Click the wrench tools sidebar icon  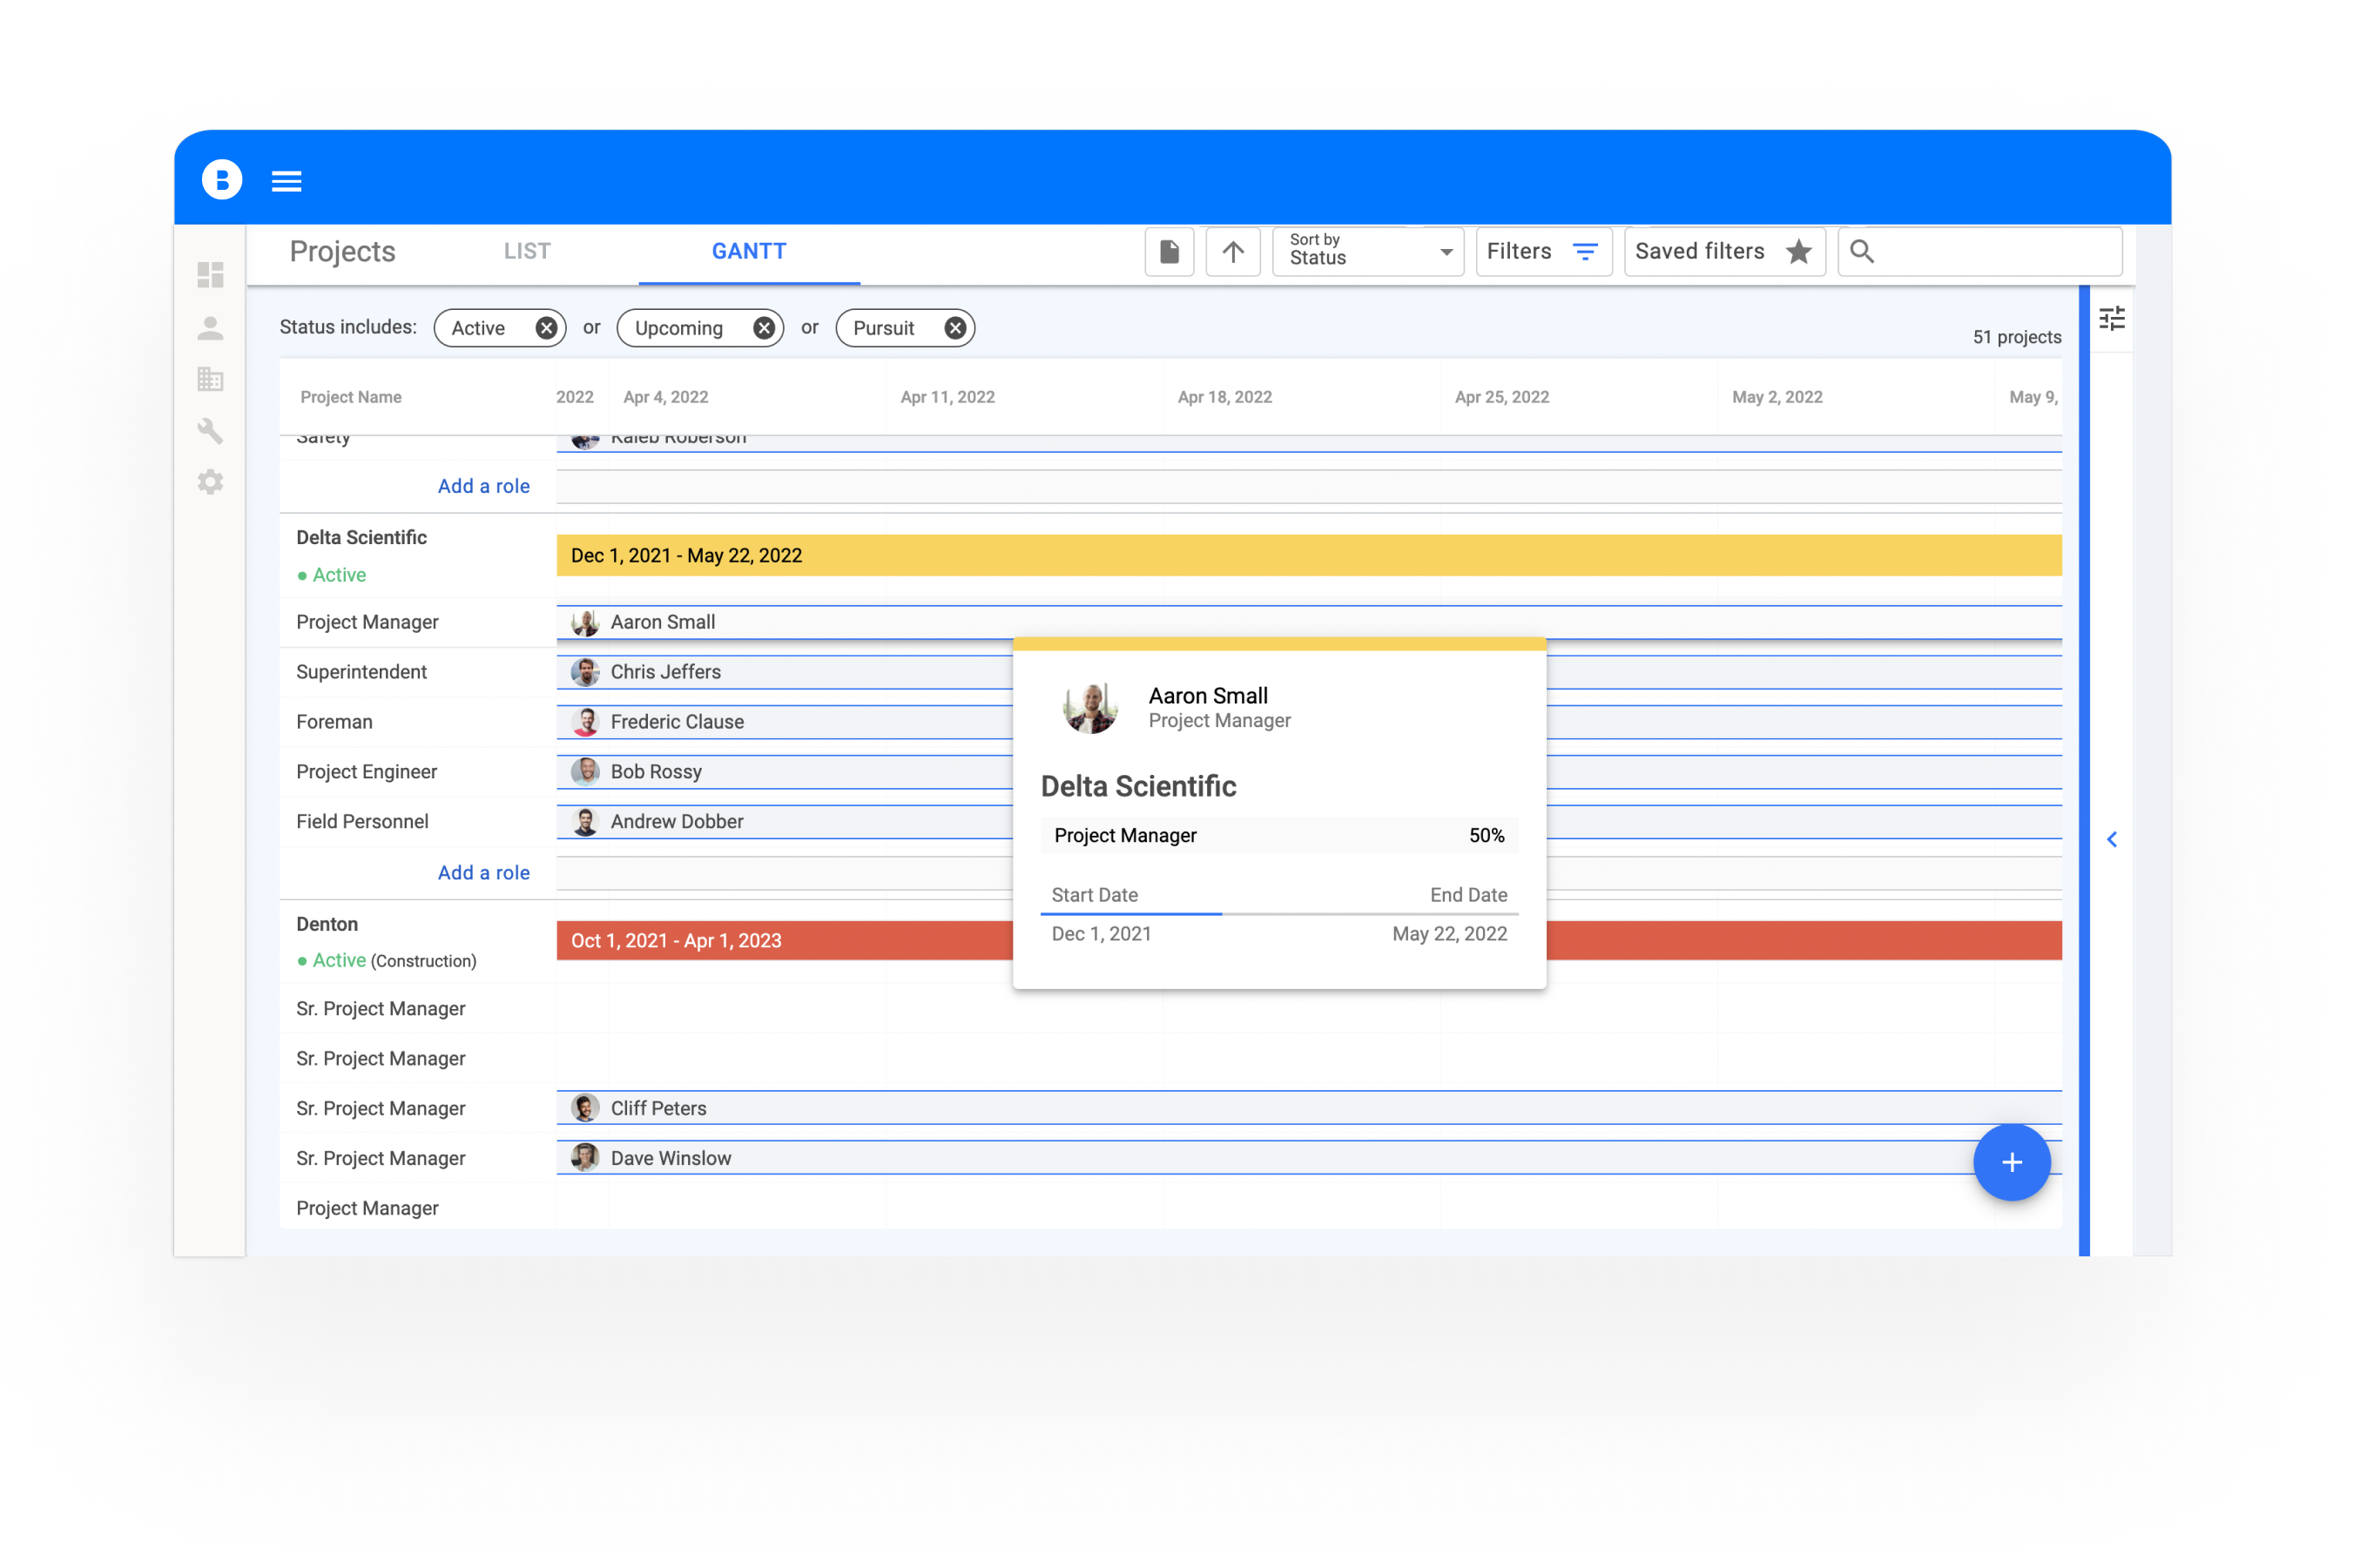click(x=210, y=431)
